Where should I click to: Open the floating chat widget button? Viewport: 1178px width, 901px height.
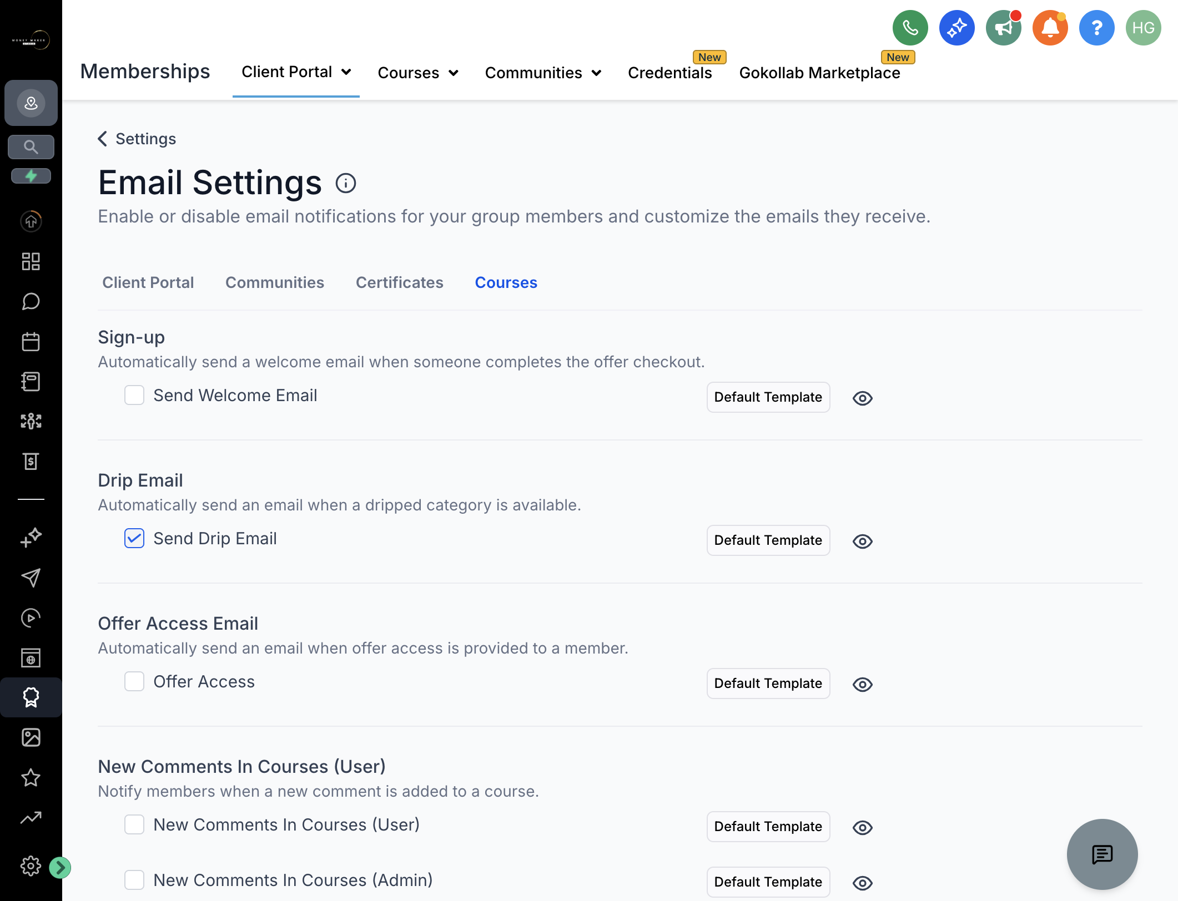coord(1102,854)
